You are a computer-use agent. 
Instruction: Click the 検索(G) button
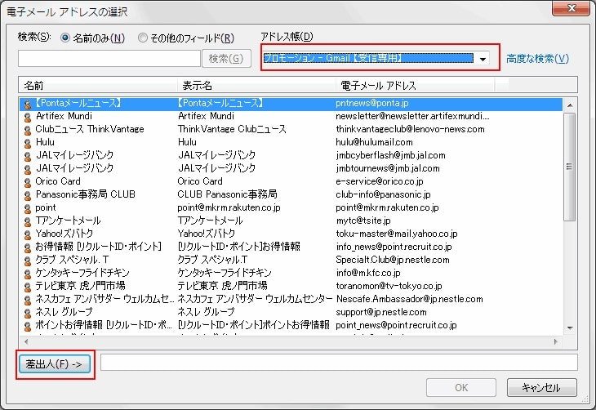[226, 59]
